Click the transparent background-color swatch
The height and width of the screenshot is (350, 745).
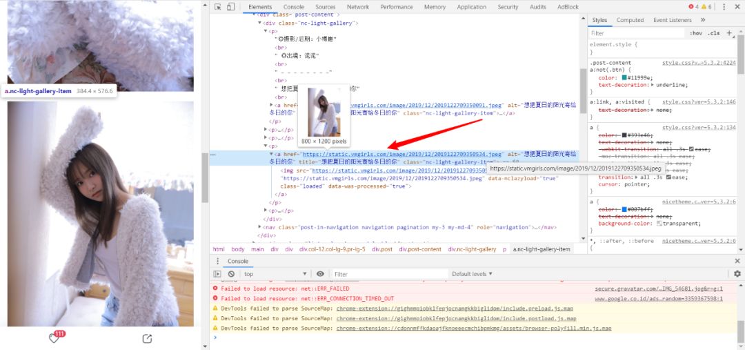coord(659,224)
